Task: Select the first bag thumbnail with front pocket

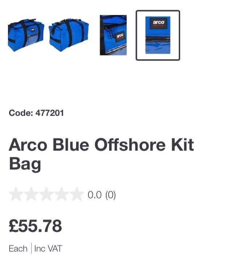Action: point(26,35)
